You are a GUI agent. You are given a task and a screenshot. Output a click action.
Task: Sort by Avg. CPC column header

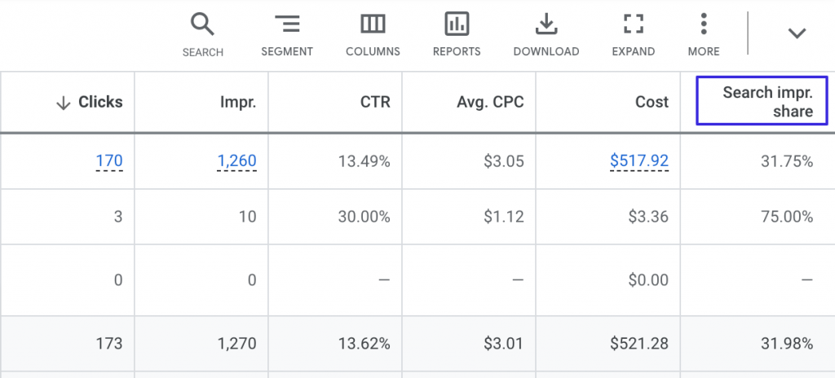coord(490,103)
